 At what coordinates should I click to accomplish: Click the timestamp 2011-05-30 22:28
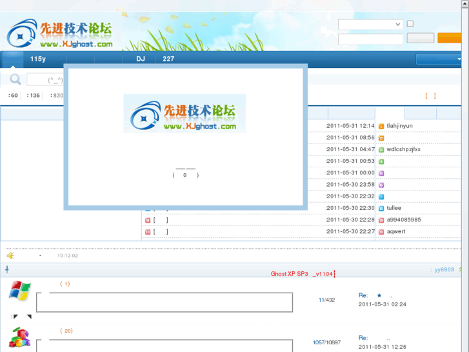350,220
